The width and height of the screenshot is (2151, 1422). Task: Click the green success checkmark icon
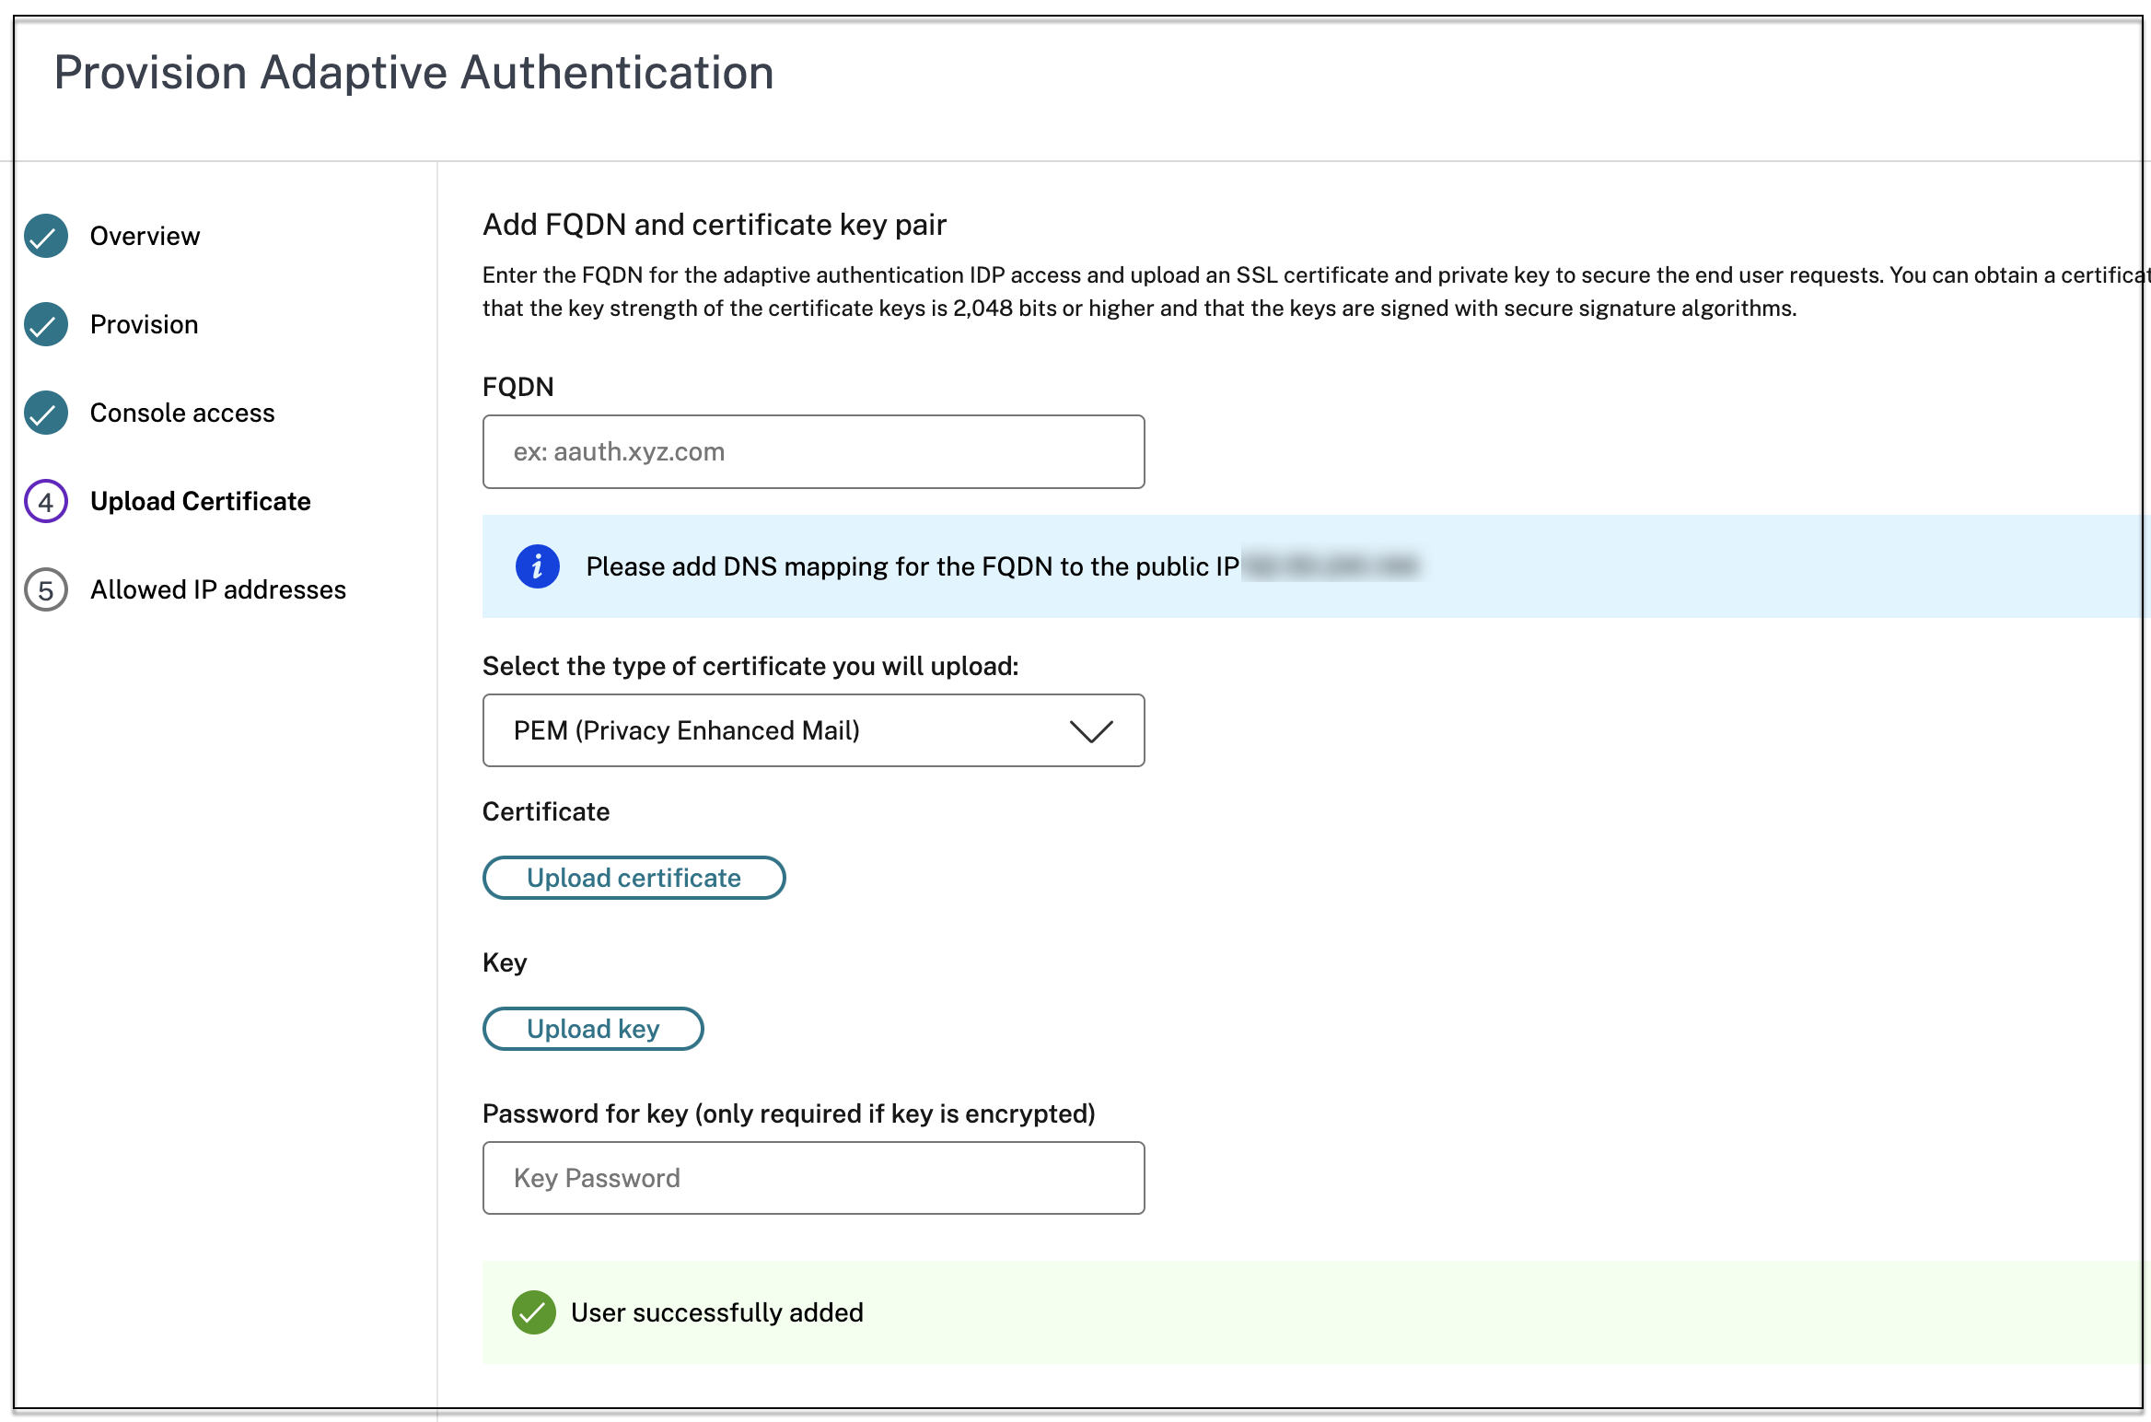point(533,1311)
